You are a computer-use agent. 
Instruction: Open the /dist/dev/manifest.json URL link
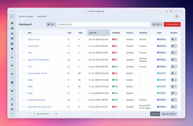tap(39, 107)
